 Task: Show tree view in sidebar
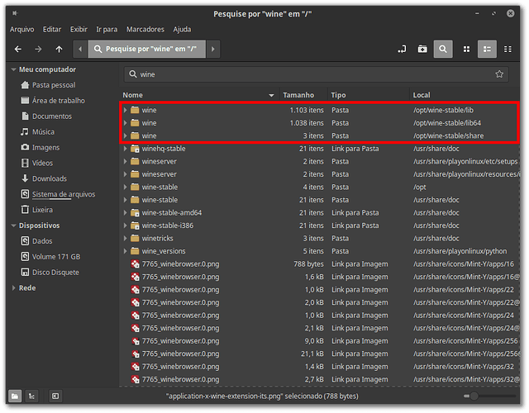tap(31, 396)
